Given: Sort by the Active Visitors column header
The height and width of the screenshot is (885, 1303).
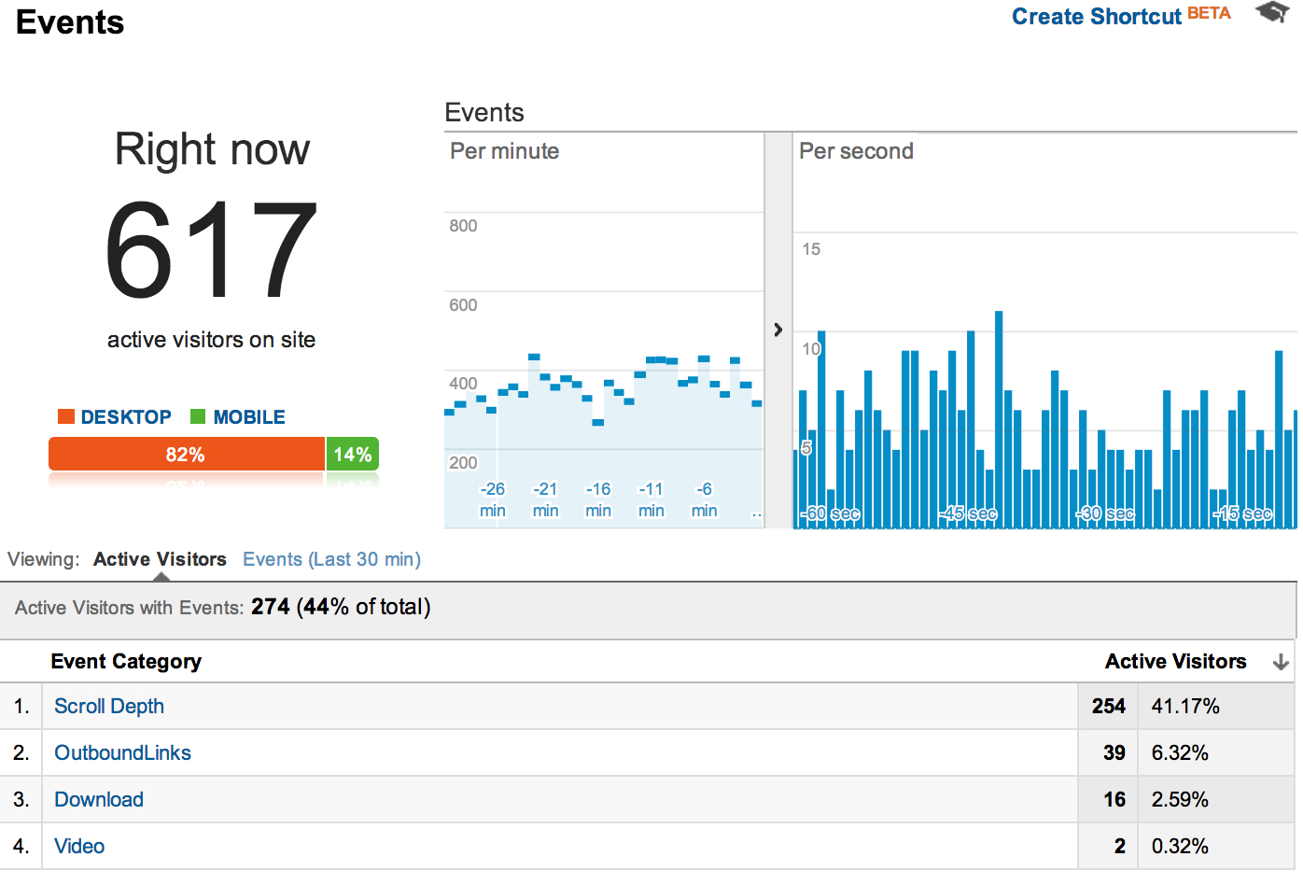Looking at the screenshot, I should (1175, 662).
